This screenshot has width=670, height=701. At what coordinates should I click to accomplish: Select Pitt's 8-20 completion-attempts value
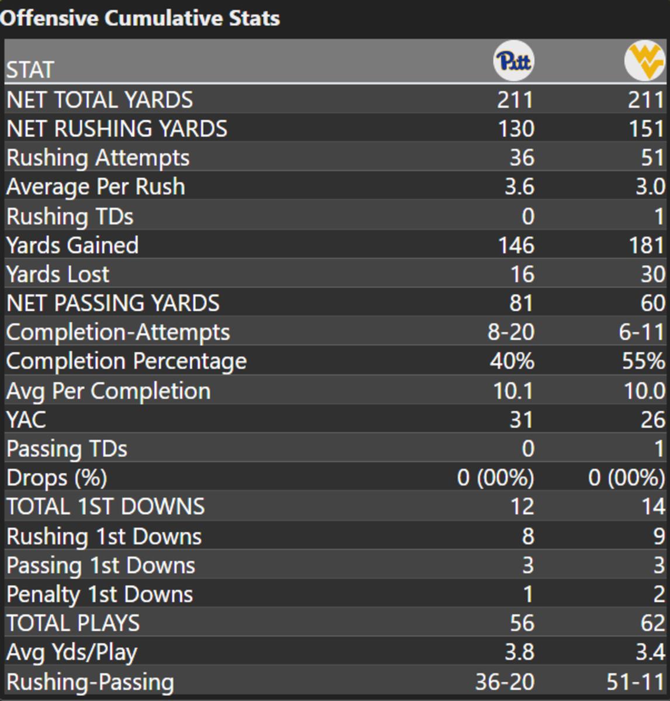[511, 332]
